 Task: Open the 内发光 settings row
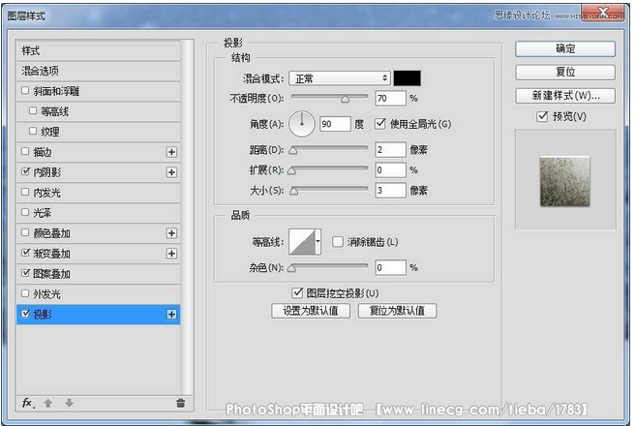(98, 193)
